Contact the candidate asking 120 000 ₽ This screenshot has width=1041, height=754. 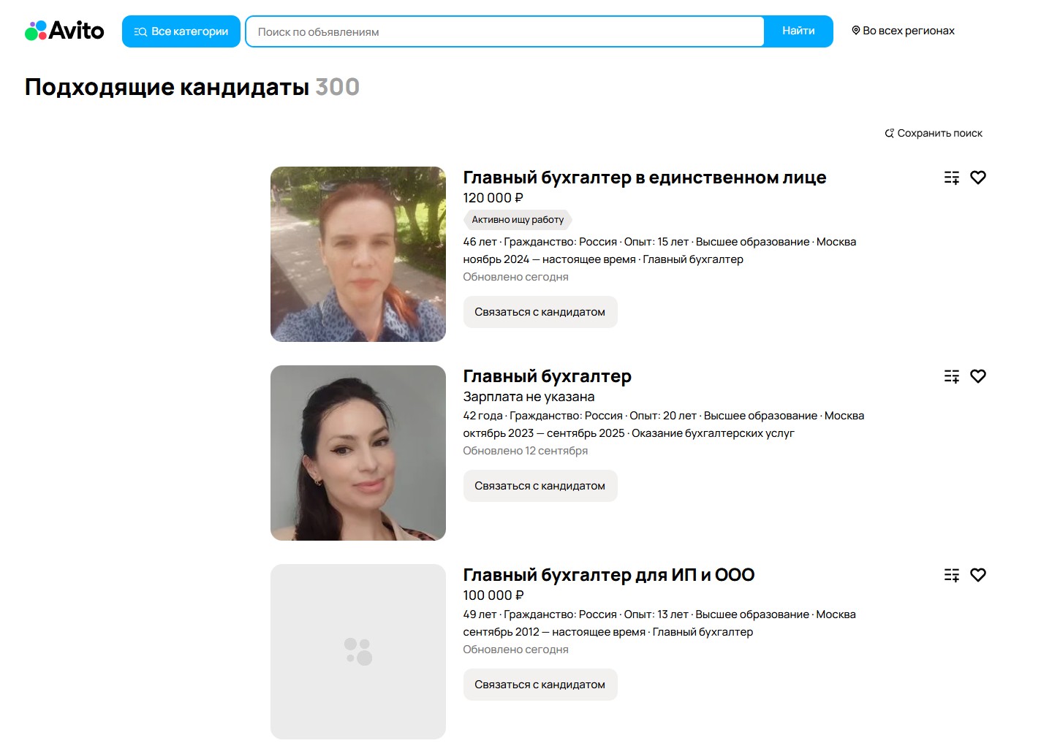pos(540,312)
